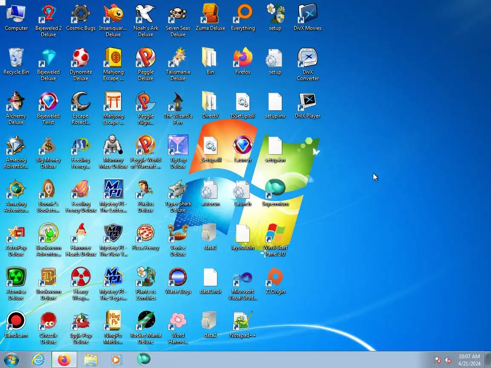491x368 pixels.
Task: Launch Internet Explorer from the taskbar
Action: [x=38, y=359]
